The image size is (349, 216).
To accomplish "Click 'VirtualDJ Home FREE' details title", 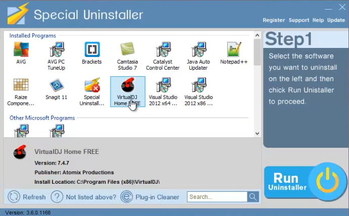I will pyautogui.click(x=67, y=152).
